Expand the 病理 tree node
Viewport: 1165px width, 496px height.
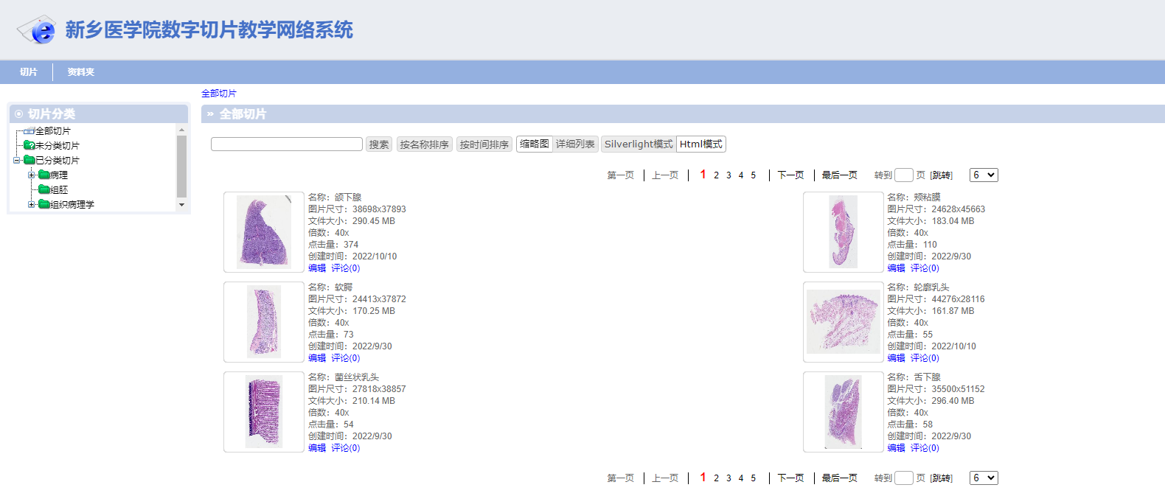[x=31, y=175]
